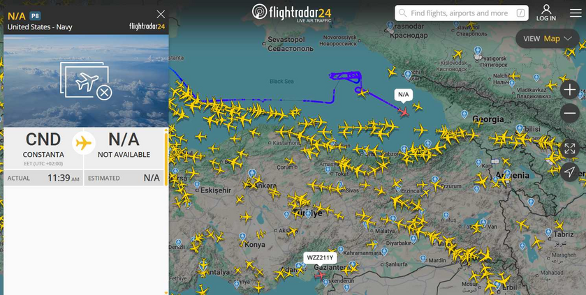Screen dimensions: 586x295
Task: Click the my location arrow icon
Action: point(569,172)
